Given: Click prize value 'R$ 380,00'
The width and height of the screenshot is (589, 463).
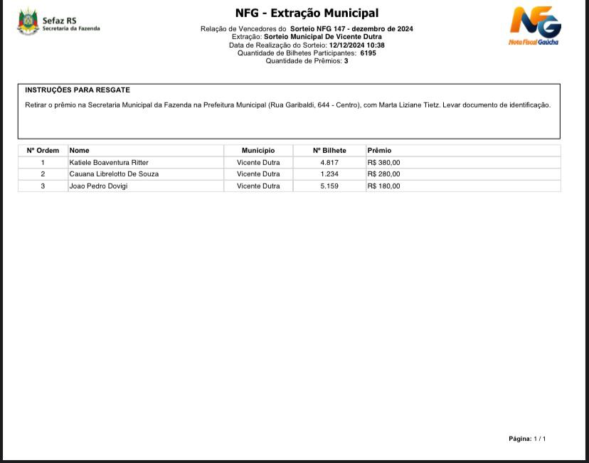Looking at the screenshot, I should pos(383,163).
